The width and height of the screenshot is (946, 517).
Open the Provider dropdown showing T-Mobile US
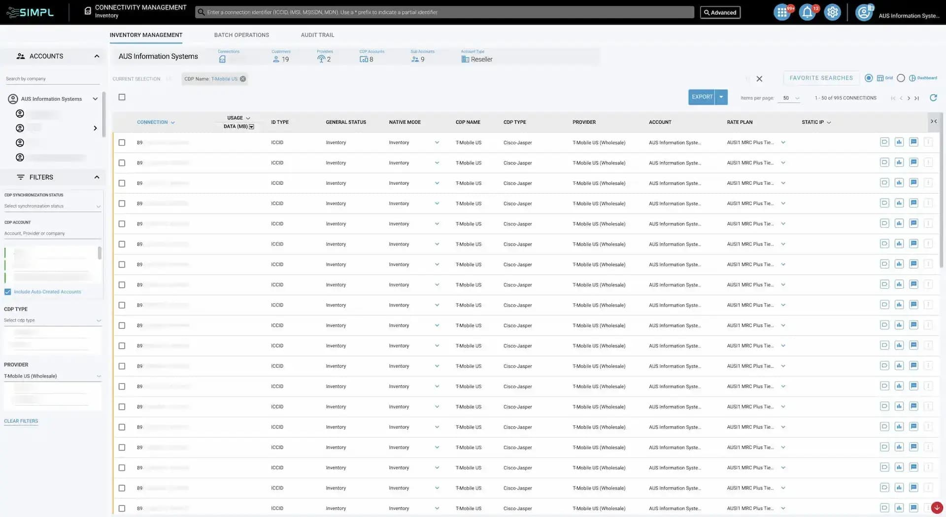click(52, 376)
